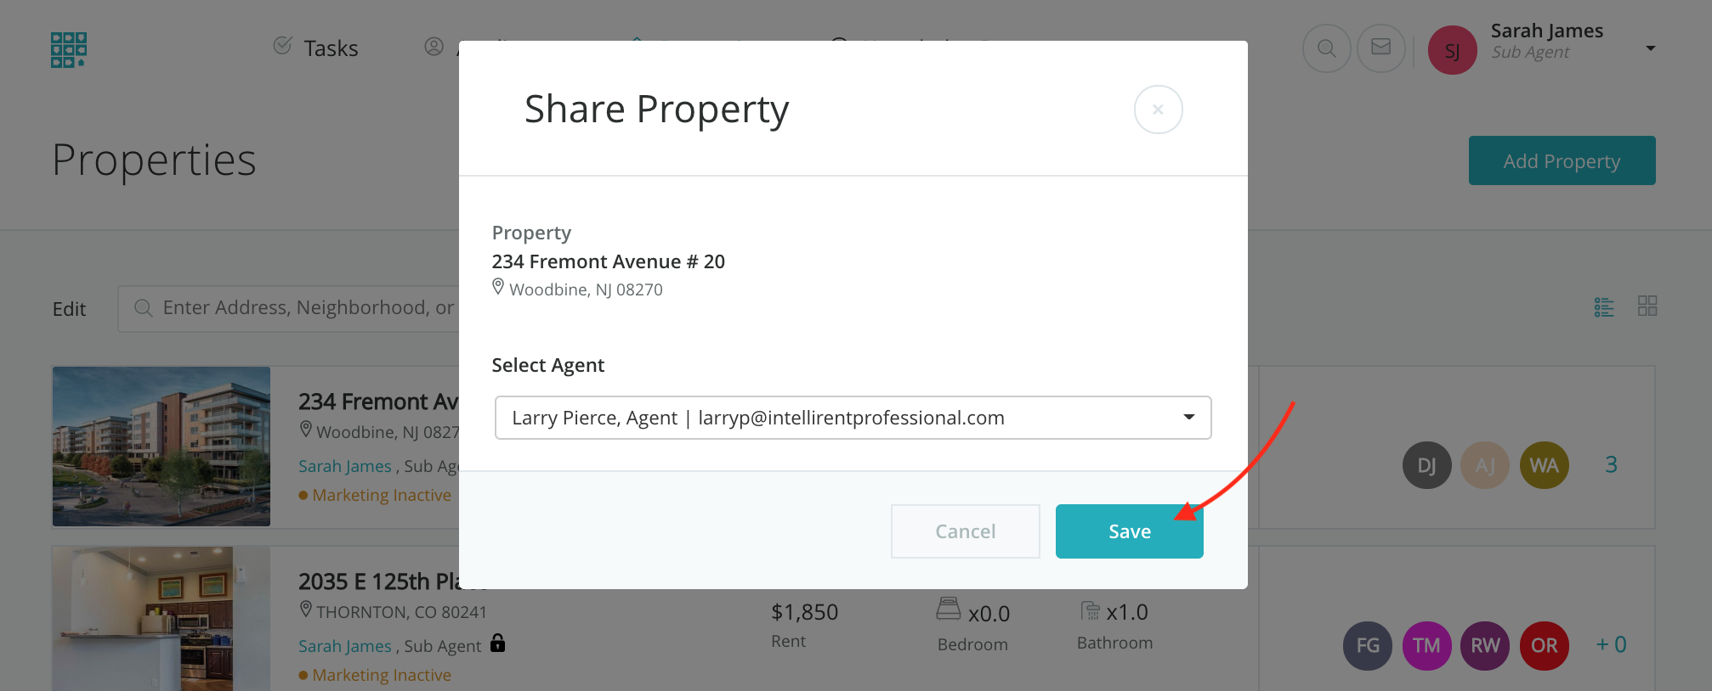The height and width of the screenshot is (691, 1712).
Task: Click the Edit link beside search
Action: coord(69,309)
